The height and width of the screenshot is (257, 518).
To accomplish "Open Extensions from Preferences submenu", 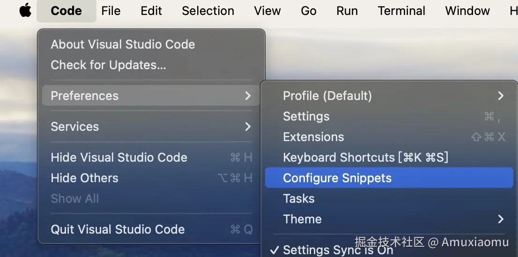I will point(313,137).
